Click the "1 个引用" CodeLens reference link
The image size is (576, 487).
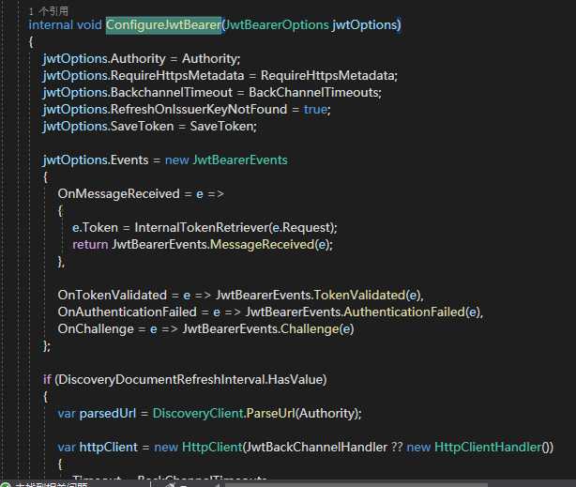(47, 9)
